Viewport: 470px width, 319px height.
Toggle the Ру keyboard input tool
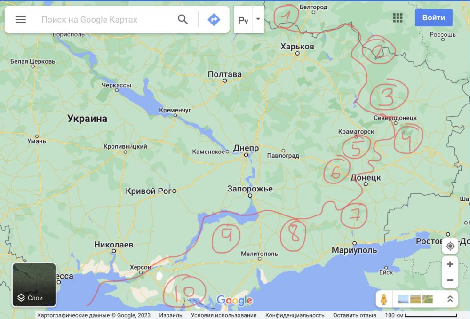[243, 20]
